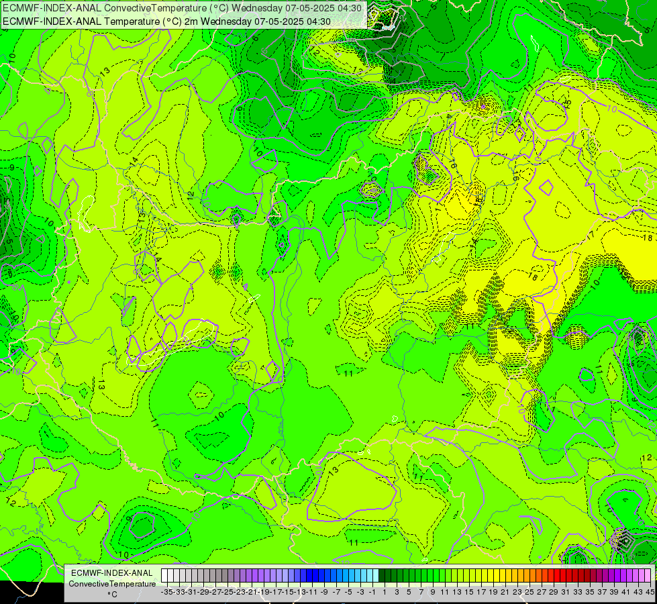This screenshot has width=657, height=604.
Task: Pick pink swatch above legend value 45
Action: coord(648,575)
